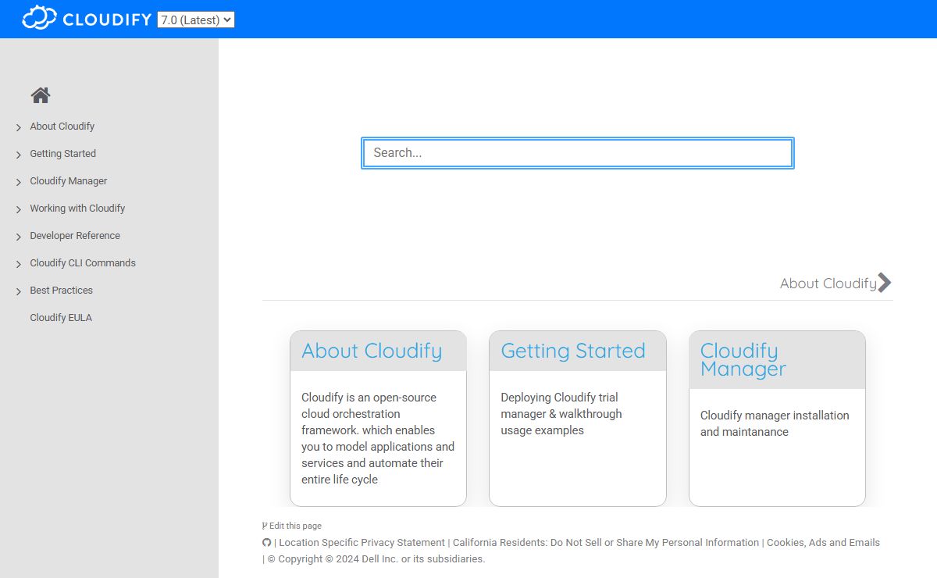Image resolution: width=937 pixels, height=578 pixels.
Task: Focus the Search input field
Action: pyautogui.click(x=578, y=153)
